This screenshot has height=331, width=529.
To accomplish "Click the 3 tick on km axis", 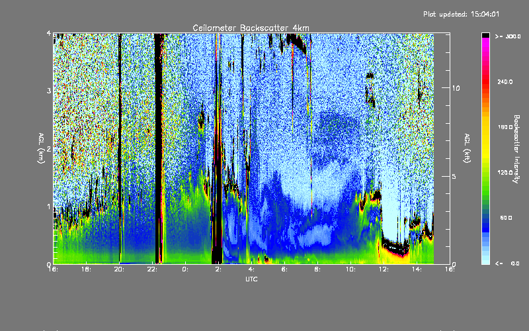I will click(x=49, y=91).
